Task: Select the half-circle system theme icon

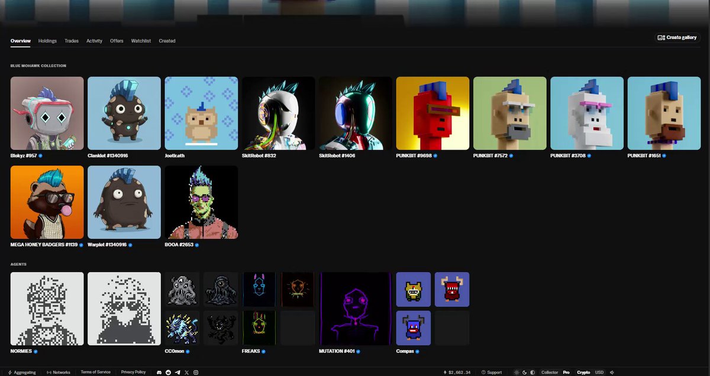Action: point(532,372)
